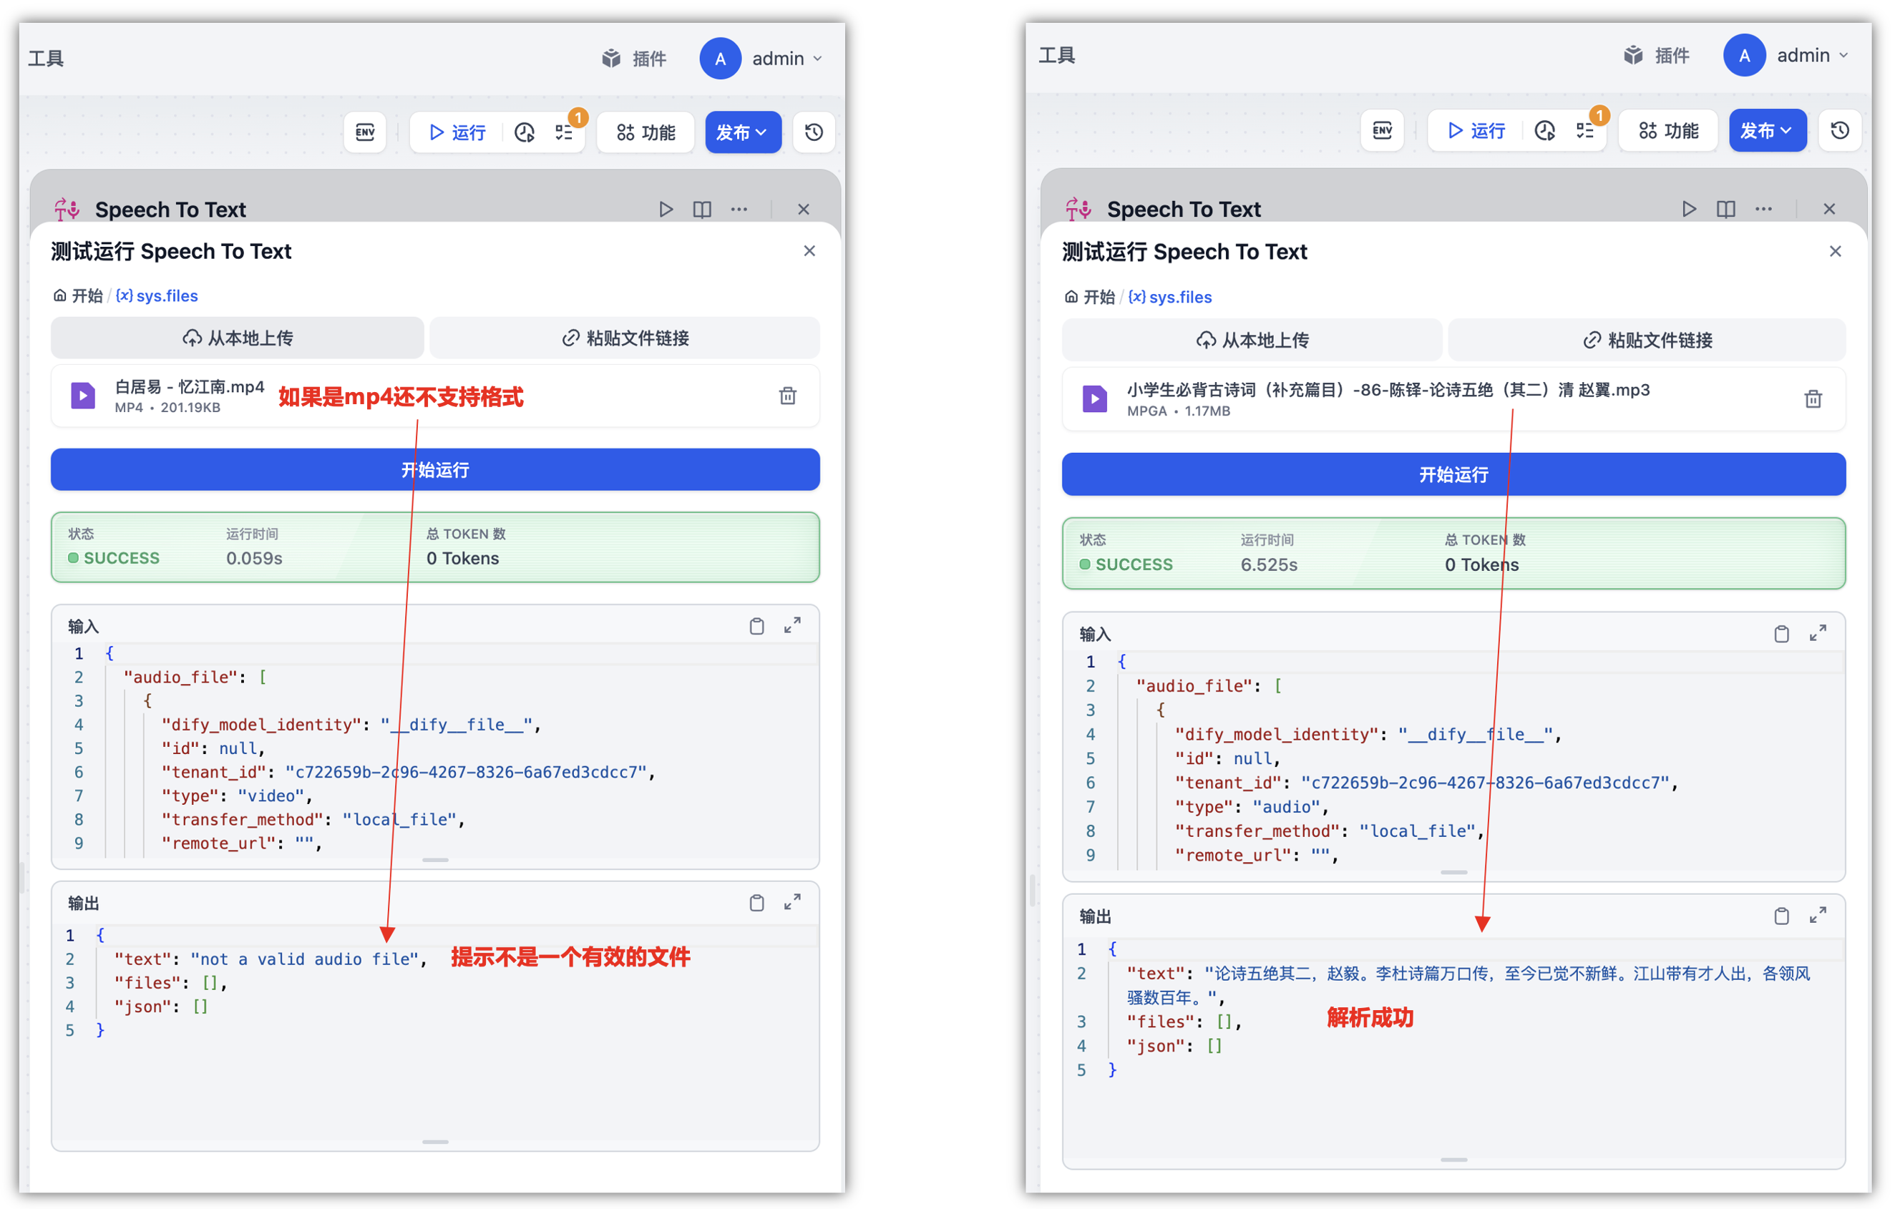Remove the 赵翼.mp3 file via trash icon
This screenshot has width=1895, height=1209.
tap(1813, 398)
